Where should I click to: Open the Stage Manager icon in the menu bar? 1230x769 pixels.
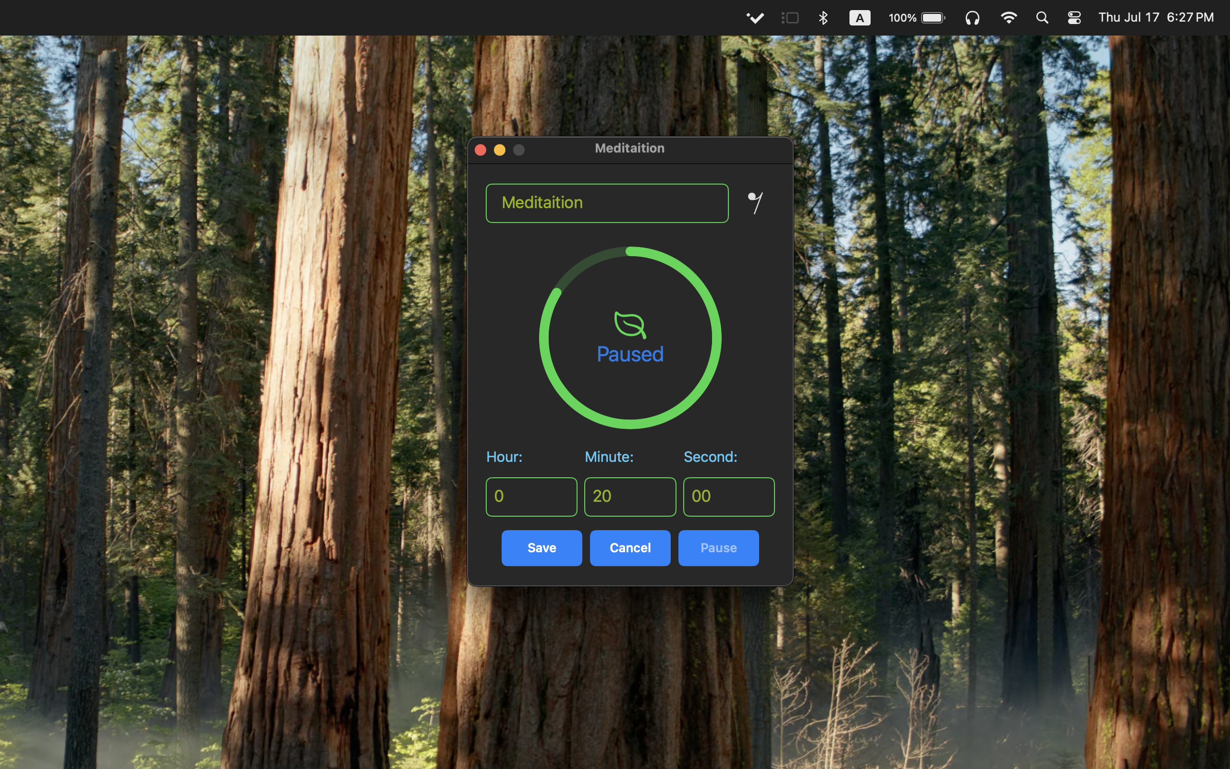pos(790,18)
